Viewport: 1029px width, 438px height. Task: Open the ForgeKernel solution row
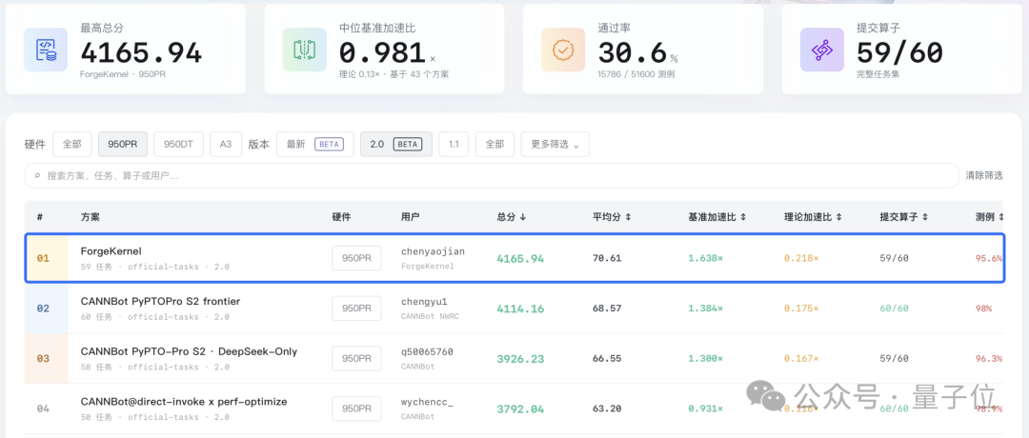514,258
